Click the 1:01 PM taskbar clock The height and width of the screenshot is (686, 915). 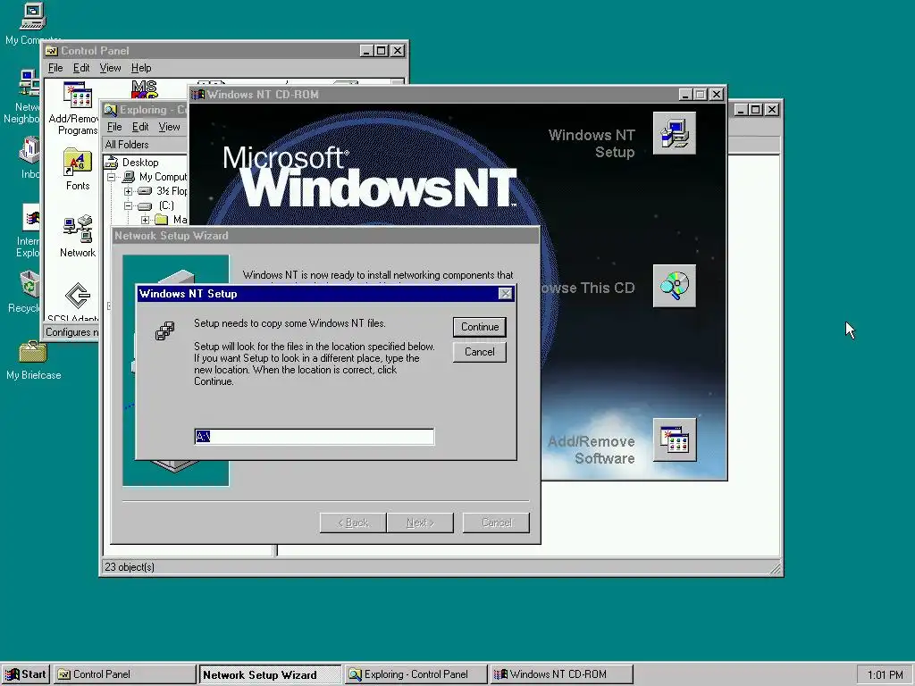tap(885, 675)
